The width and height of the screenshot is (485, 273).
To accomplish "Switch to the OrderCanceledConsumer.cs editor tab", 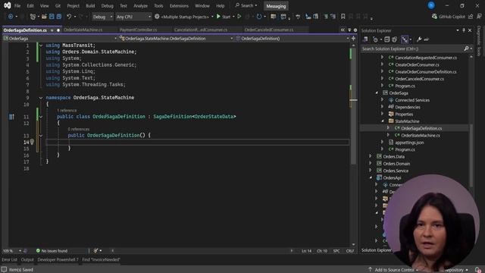I will tap(269, 30).
